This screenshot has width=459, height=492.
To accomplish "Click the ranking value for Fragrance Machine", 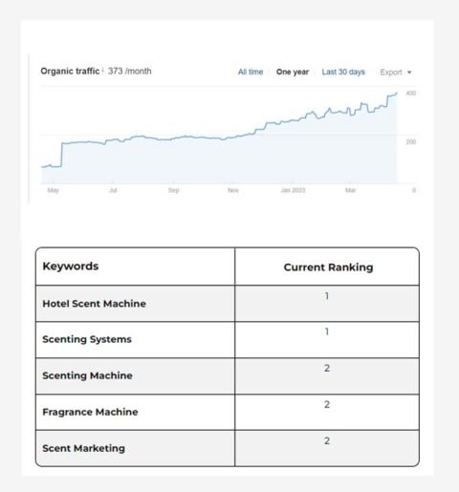I will click(x=327, y=404).
